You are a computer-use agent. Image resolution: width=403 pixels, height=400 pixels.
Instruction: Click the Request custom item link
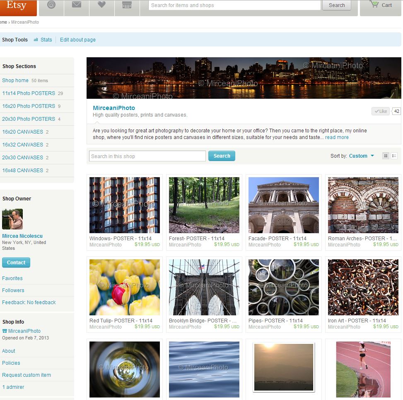27,375
